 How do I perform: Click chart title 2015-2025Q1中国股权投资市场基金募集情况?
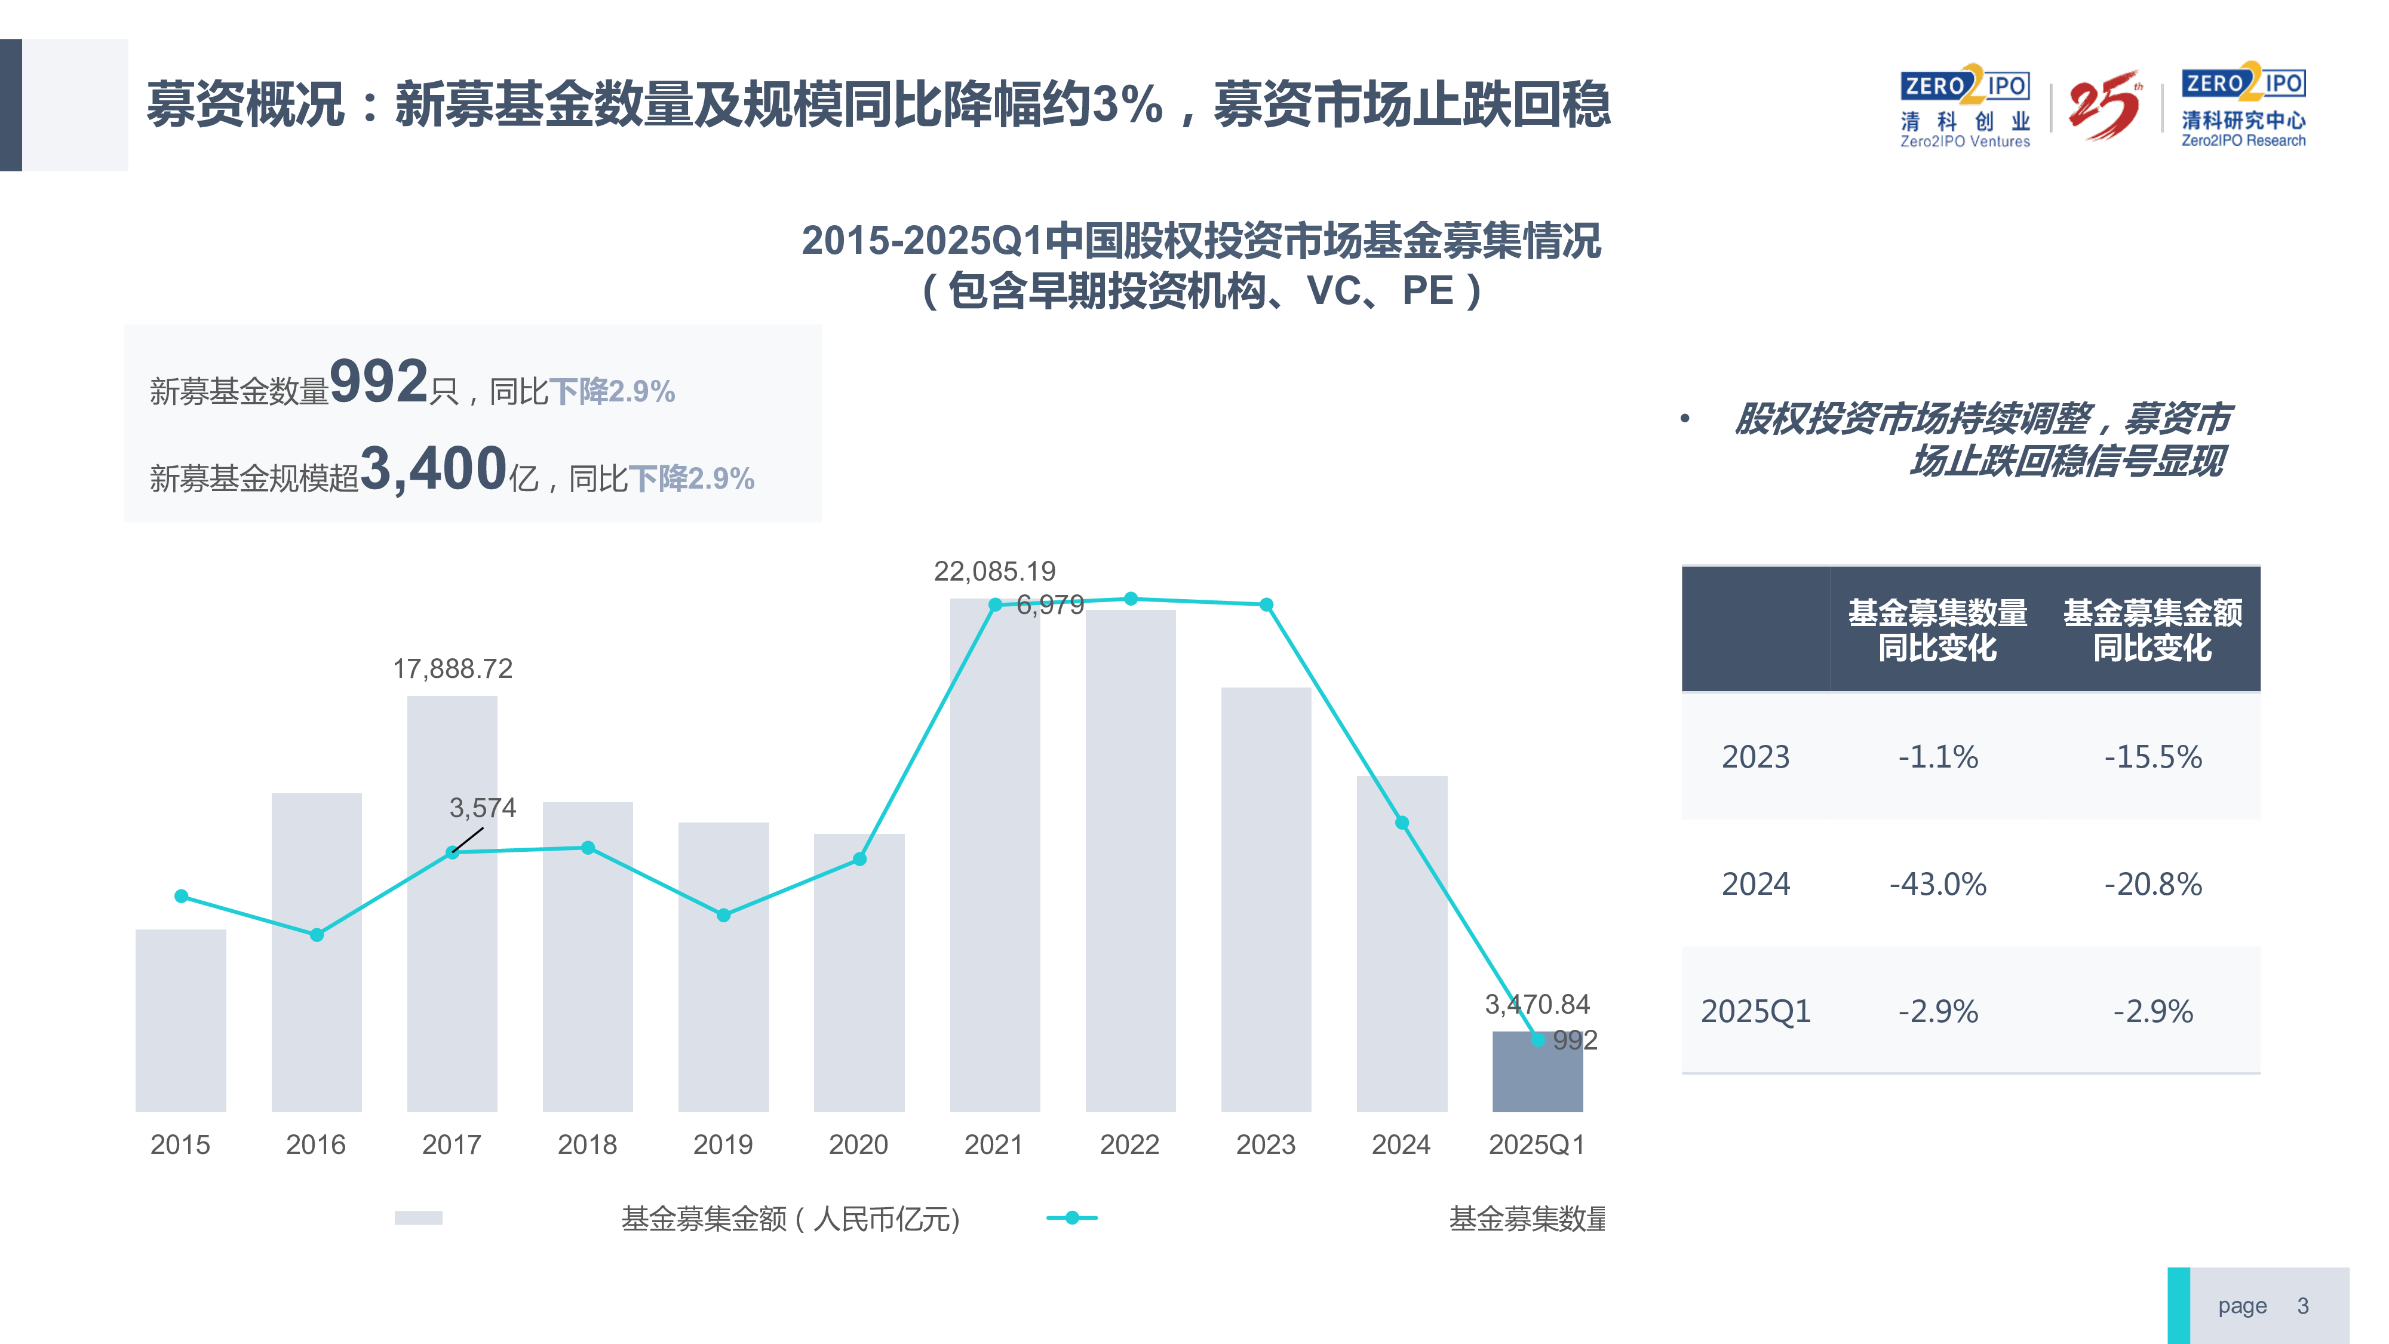(x=1201, y=241)
